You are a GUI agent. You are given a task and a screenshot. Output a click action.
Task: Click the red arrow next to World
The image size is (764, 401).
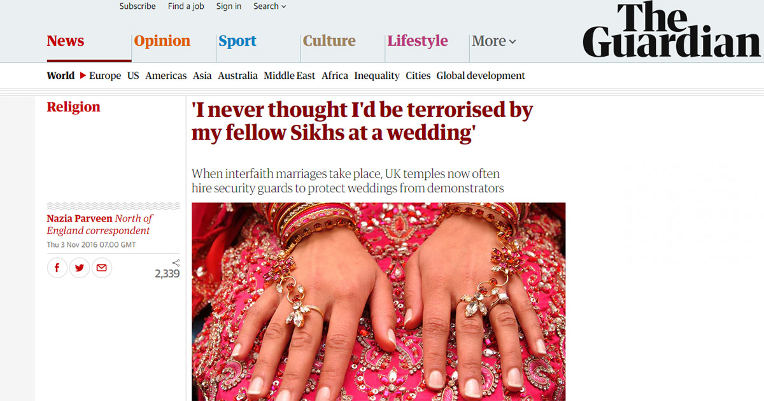82,76
